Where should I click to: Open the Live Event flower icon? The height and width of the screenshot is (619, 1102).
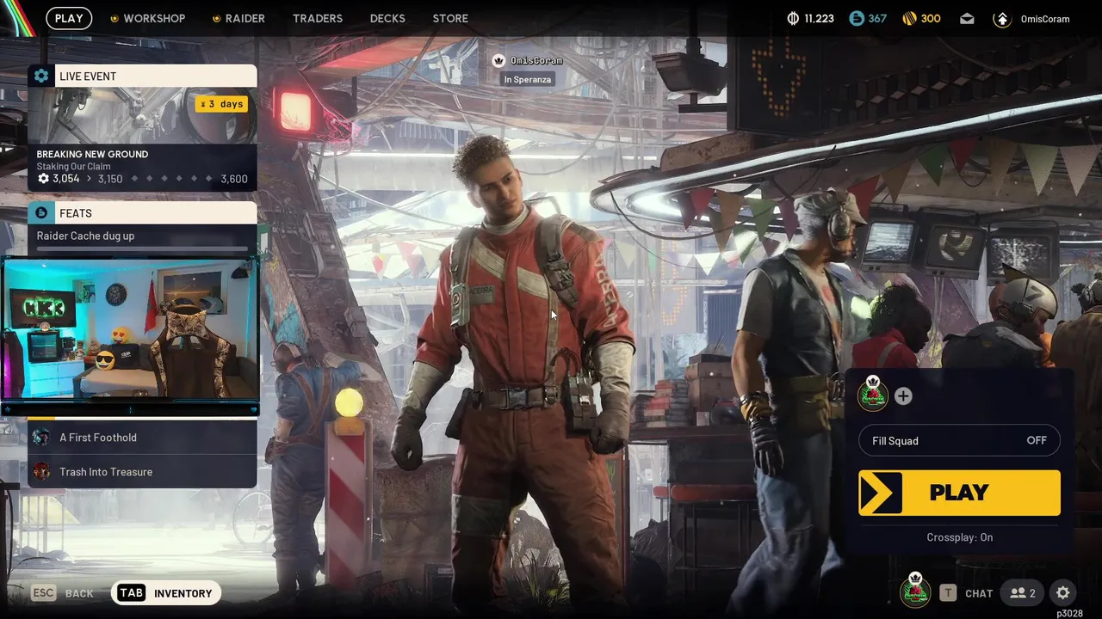(x=41, y=76)
